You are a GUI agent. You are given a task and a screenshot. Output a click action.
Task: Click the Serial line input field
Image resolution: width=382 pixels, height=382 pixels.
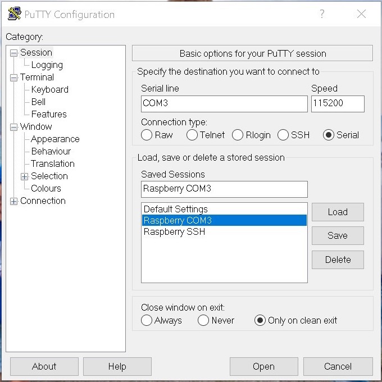click(x=224, y=104)
